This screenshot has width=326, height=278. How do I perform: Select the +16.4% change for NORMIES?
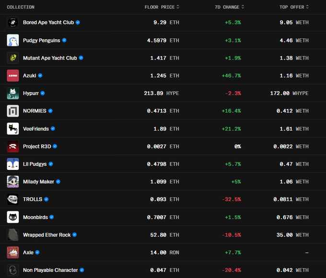click(231, 111)
